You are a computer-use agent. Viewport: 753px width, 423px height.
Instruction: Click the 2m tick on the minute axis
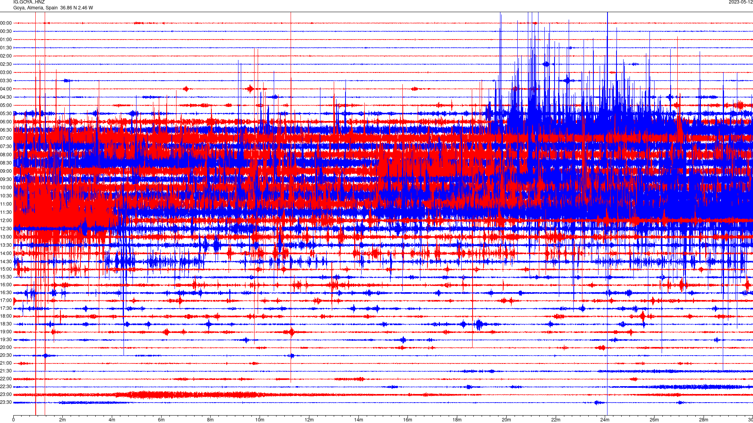click(x=63, y=420)
